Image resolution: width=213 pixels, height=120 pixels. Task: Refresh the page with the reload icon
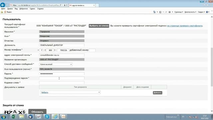point(67,5)
